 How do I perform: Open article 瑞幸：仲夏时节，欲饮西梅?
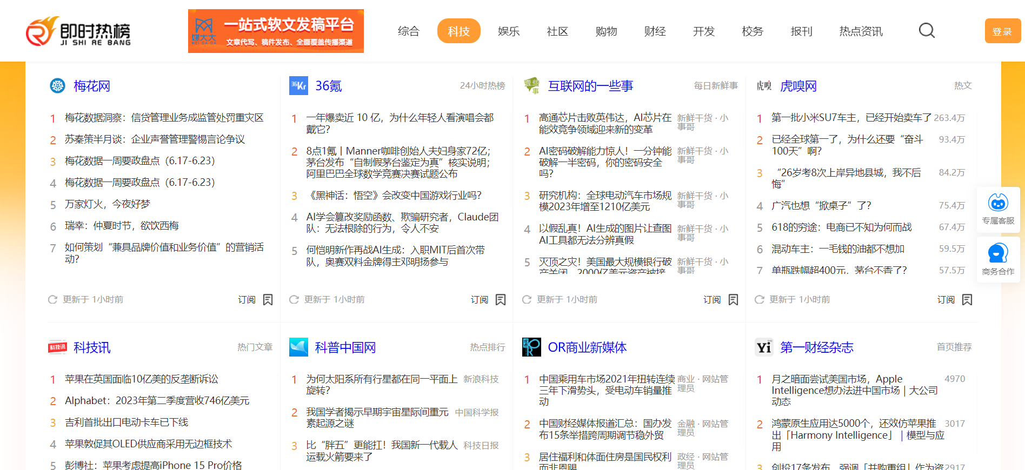pos(122,226)
